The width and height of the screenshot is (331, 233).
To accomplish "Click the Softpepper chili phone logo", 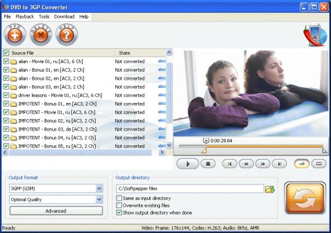I will (x=315, y=35).
